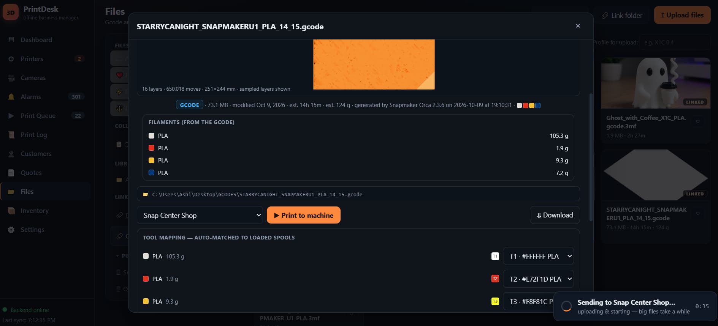This screenshot has width=718, height=326.
Task: Click the Backend online status indicator
Action: click(26, 310)
